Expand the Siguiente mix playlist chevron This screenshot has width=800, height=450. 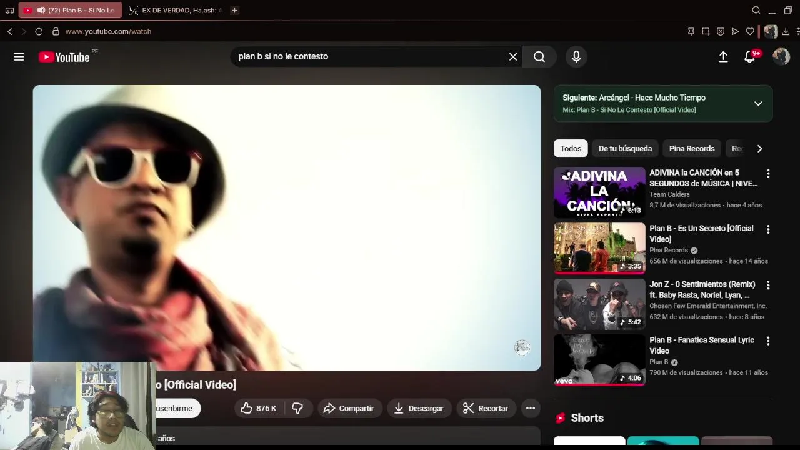(758, 103)
